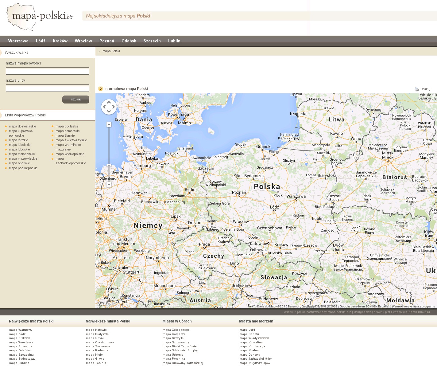Go to Gdańsk from the navigation bar
The width and height of the screenshot is (437, 371).
click(x=129, y=41)
